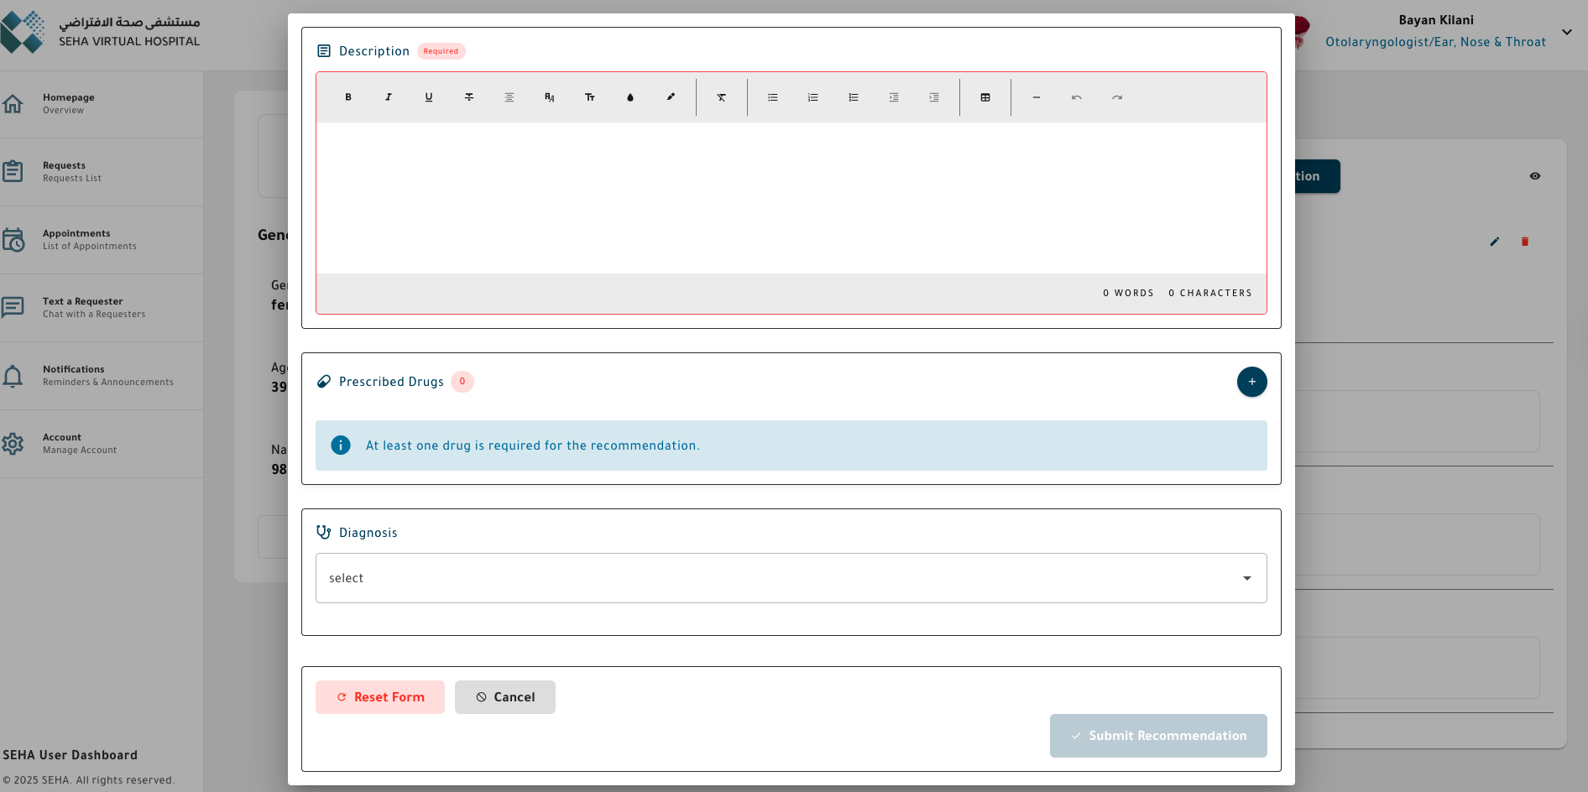Viewport: 1588px width, 792px height.
Task: Create a bulleted list in the description
Action: [x=771, y=97]
